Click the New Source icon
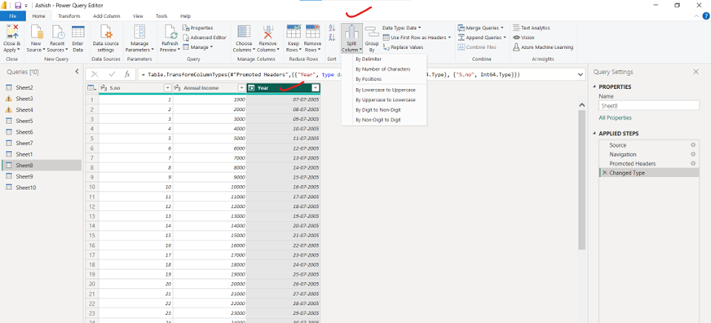Screen dimensions: 711x323 [x=36, y=33]
